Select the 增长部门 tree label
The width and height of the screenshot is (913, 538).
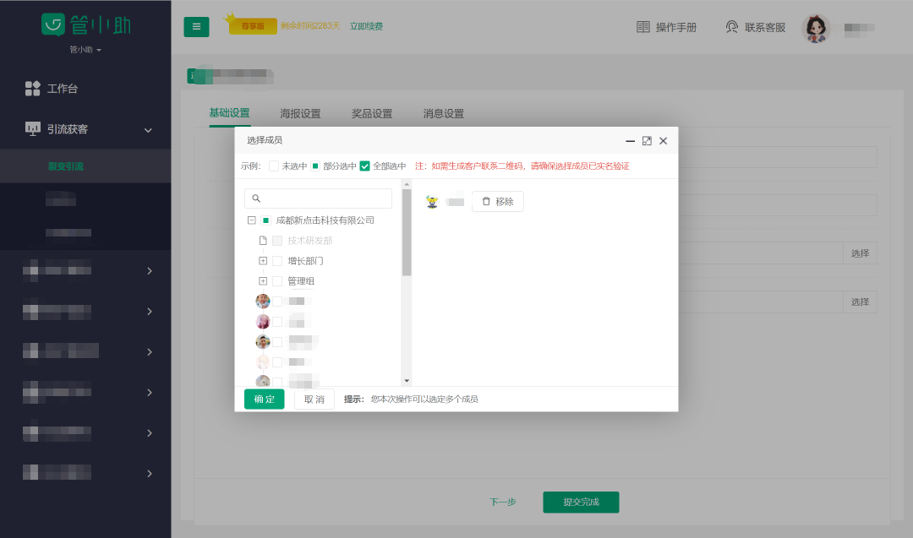tap(306, 261)
